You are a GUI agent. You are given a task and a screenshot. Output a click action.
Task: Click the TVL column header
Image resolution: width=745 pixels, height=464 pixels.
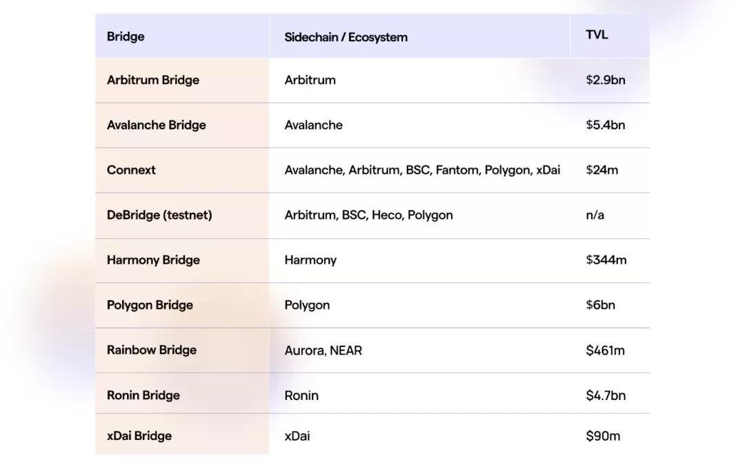[597, 34]
